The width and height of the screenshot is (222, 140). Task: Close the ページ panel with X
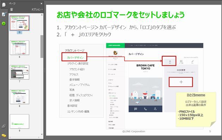pyautogui.click(x=41, y=4)
